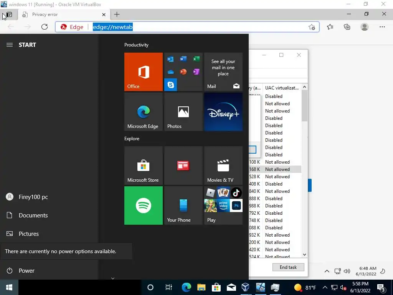This screenshot has height=295, width=393.
Task: Open the Mail tile in Start menu
Action: [x=223, y=72]
